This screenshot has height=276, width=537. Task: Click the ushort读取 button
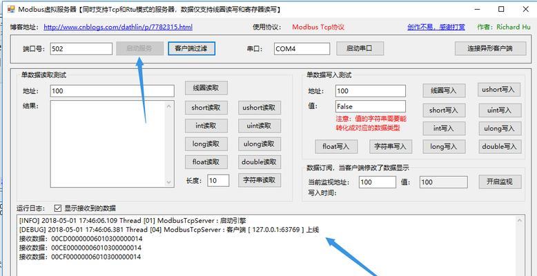point(260,108)
